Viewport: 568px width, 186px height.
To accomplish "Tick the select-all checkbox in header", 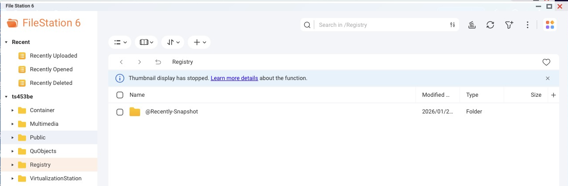I will 120,95.
